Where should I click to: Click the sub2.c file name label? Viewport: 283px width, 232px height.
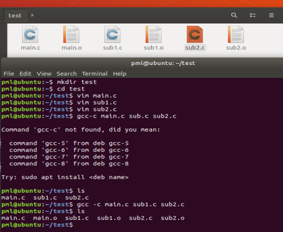195,48
